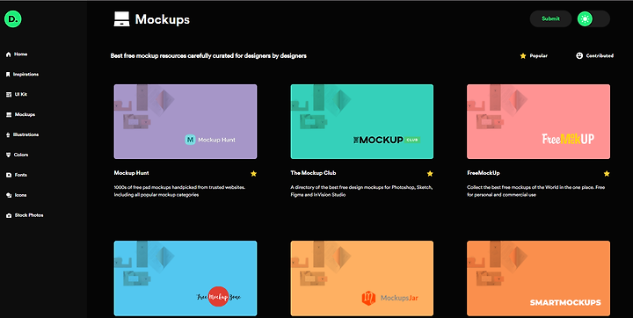Open Inspirations in the sidebar

[25, 75]
